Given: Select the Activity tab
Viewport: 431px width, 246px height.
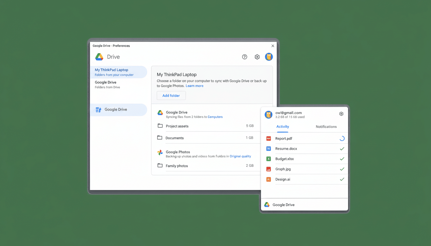Looking at the screenshot, I should (x=282, y=127).
